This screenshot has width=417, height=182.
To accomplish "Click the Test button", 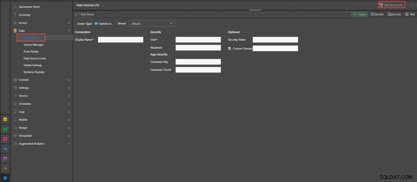I will [x=410, y=15].
